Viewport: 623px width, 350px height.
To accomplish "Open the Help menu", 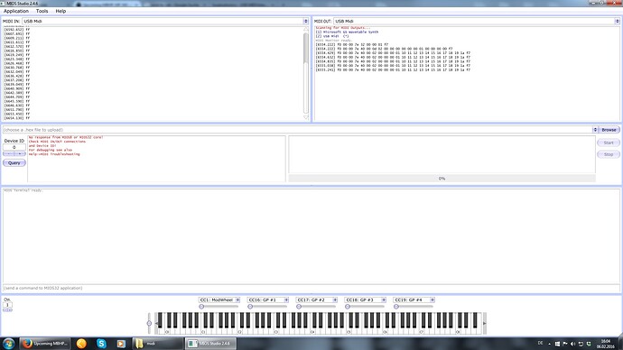I will pos(60,11).
